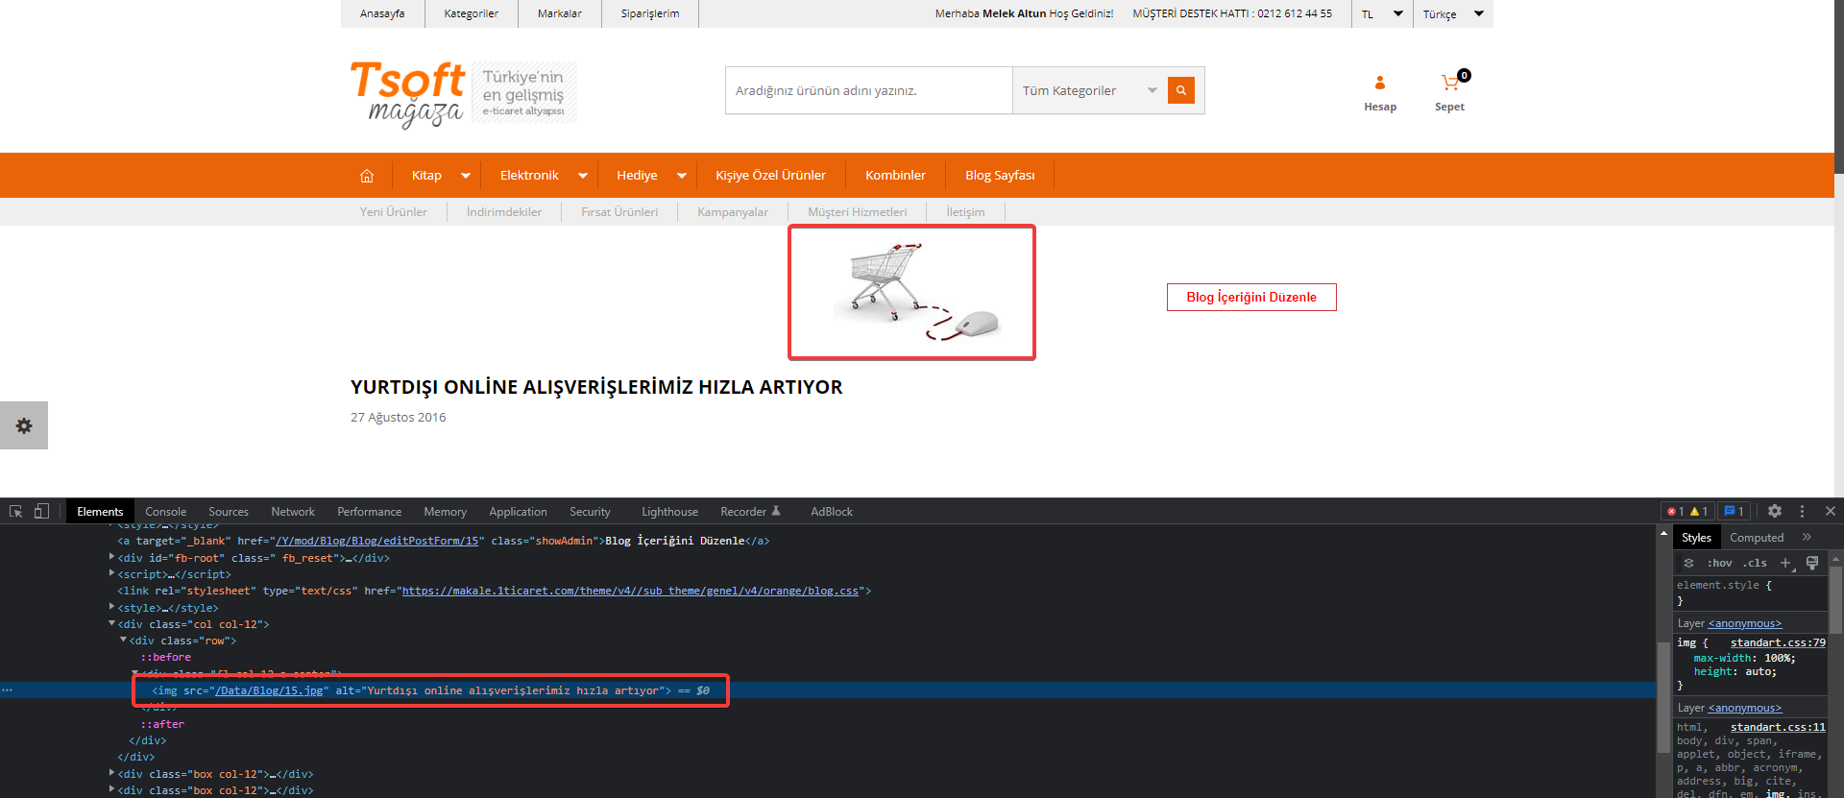This screenshot has height=798, width=1844.
Task: Activate DevTools inspect element picker icon
Action: click(x=15, y=511)
